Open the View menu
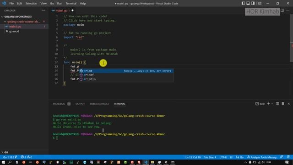 43,3
